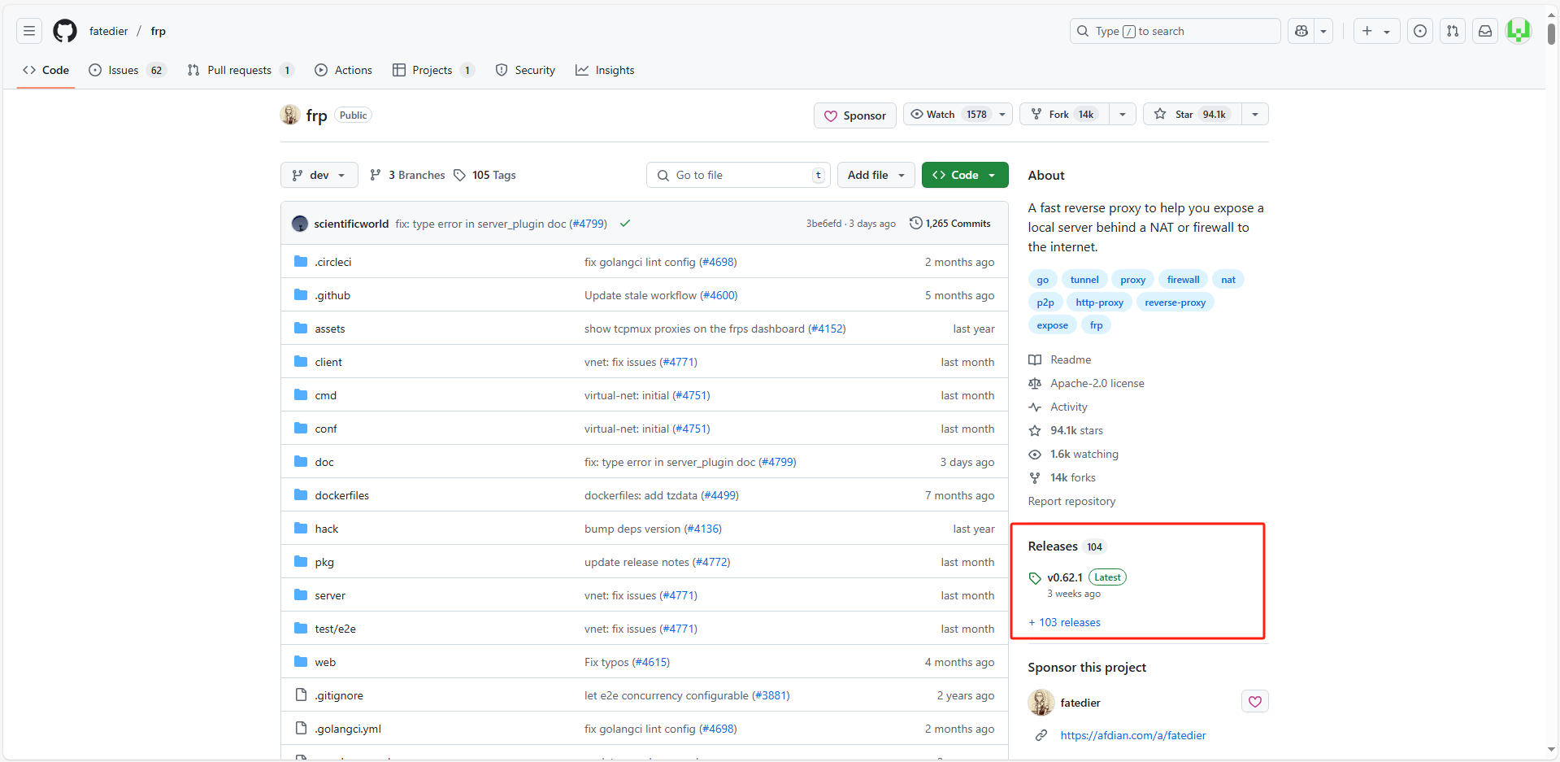Open the create new plus menu

[x=1376, y=31]
